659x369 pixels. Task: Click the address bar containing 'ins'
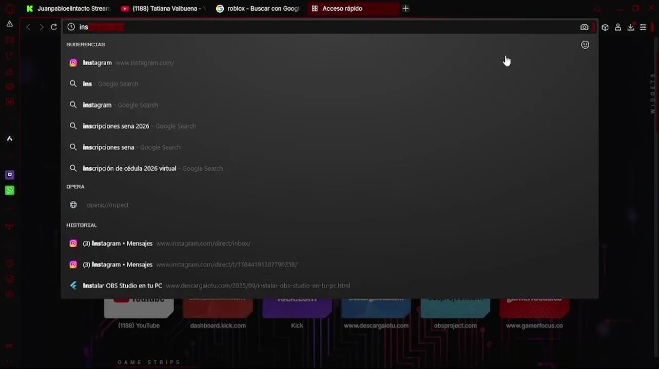pyautogui.click(x=328, y=27)
